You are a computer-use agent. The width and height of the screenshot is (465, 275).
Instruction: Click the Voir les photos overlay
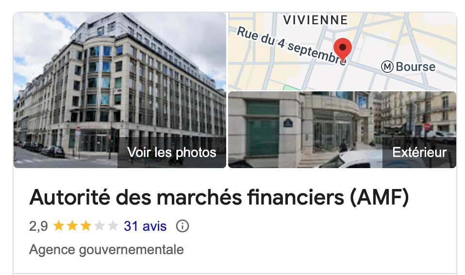click(x=172, y=153)
